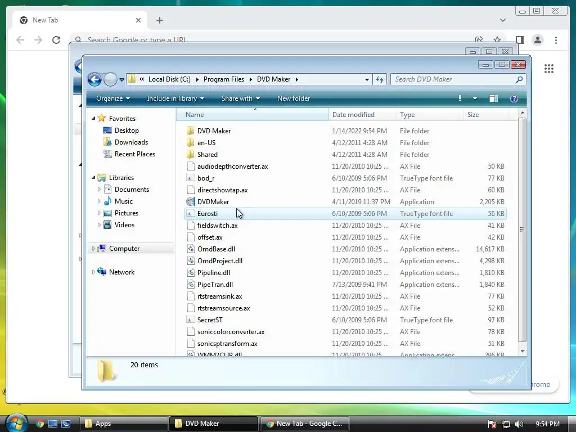576x432 pixels.
Task: Click the Explorer forward navigation button
Action: [x=110, y=79]
